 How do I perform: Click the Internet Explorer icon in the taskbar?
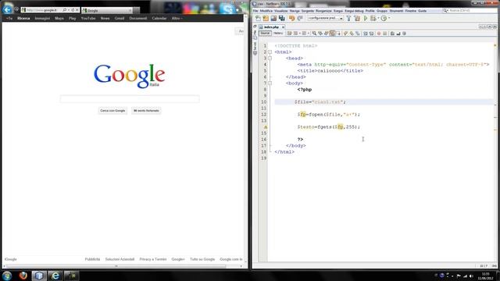[x=55, y=276]
